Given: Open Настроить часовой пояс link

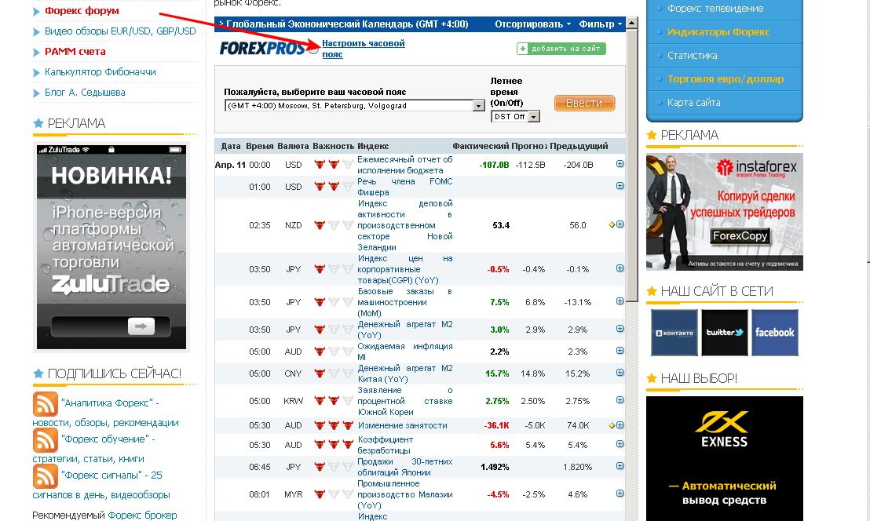Looking at the screenshot, I should coord(364,49).
